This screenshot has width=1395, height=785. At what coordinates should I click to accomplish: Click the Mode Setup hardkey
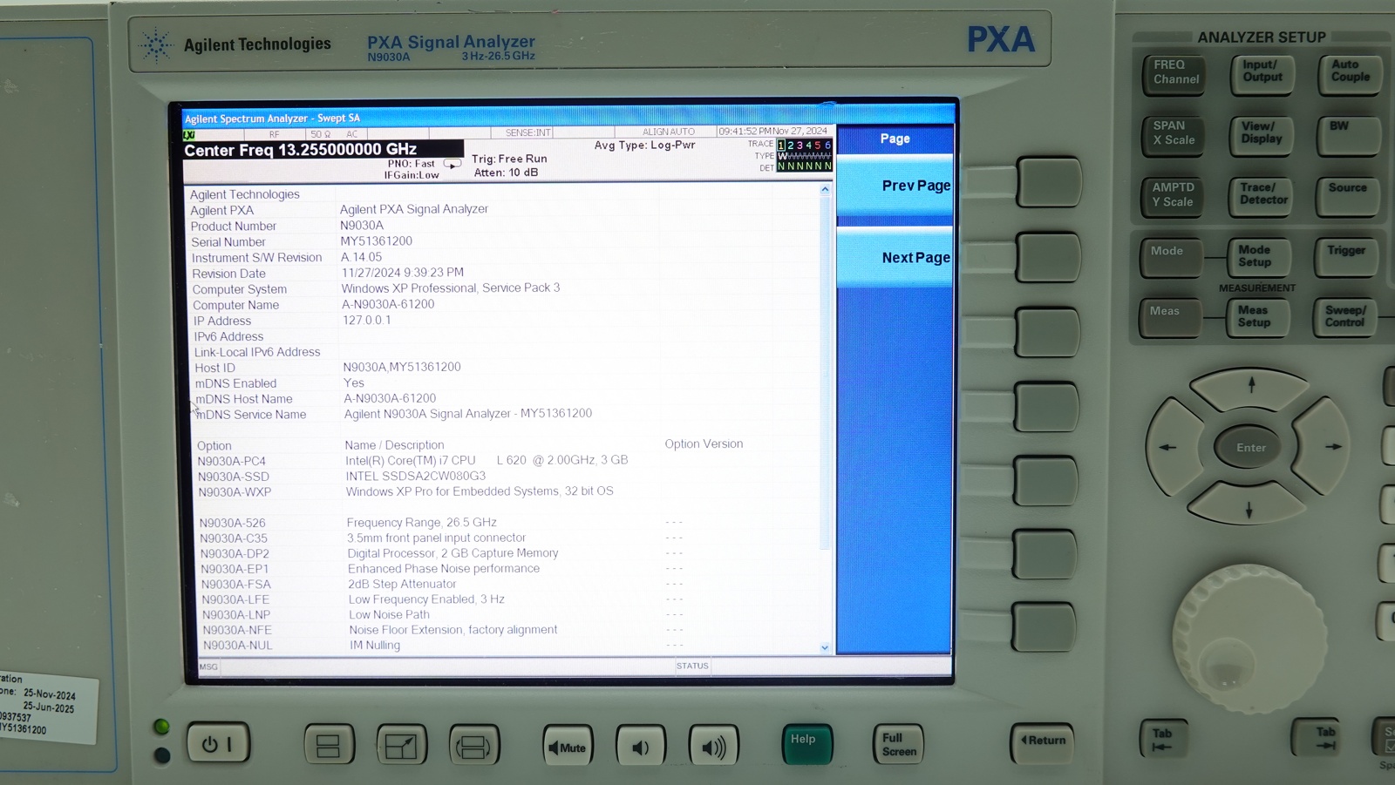[x=1258, y=257]
